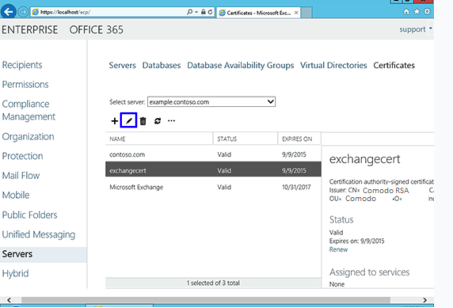The image size is (453, 308).
Task: Click the Renew link for exchangecert
Action: [338, 249]
